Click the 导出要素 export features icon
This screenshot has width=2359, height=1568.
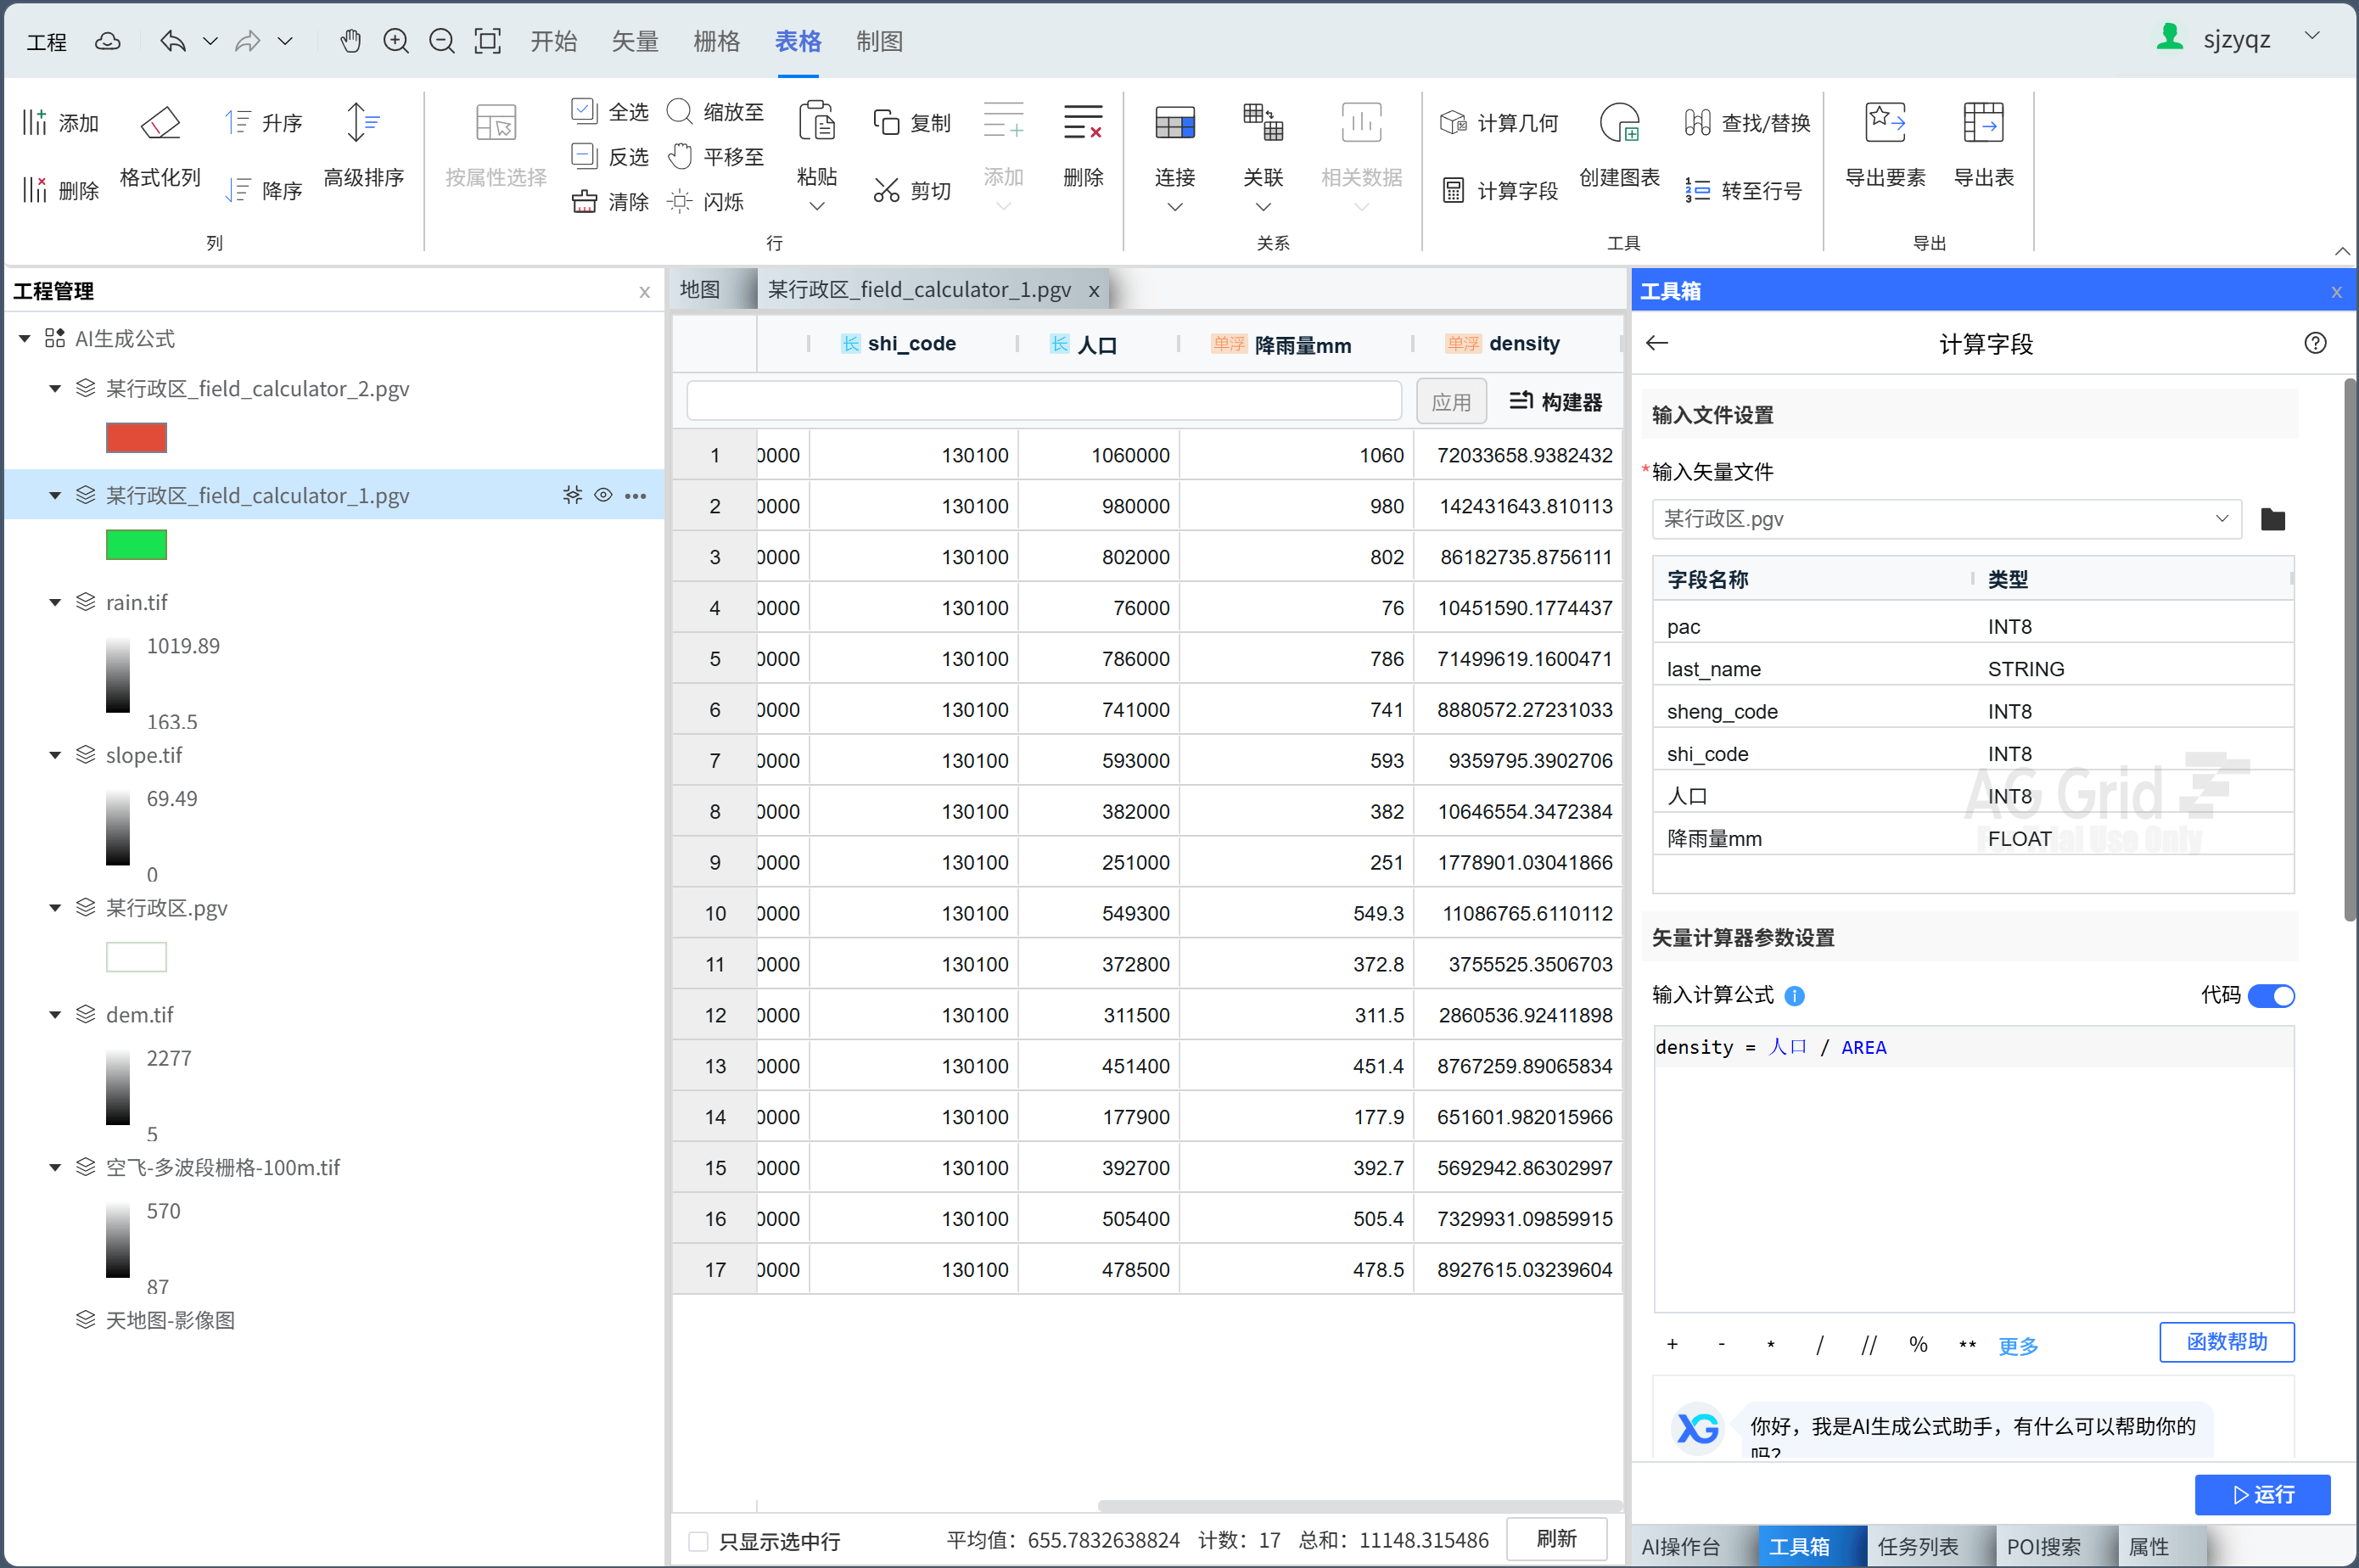point(1884,124)
